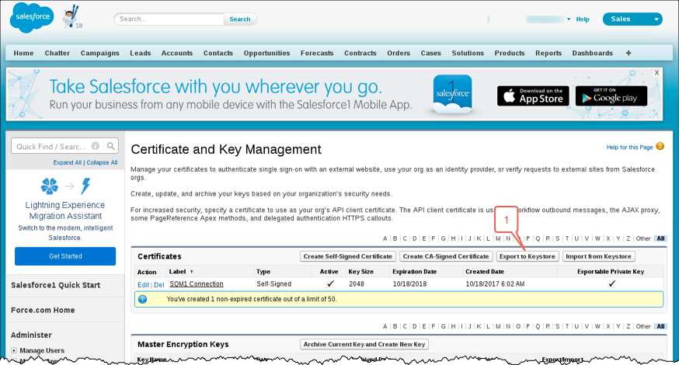Image resolution: width=679 pixels, height=365 pixels.
Task: Open Salesforce1 Quick Start in sidebar
Action: [x=55, y=285]
